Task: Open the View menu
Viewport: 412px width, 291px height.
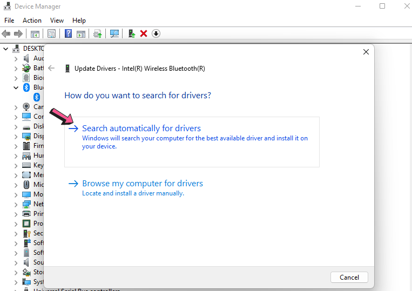Action: click(x=57, y=21)
